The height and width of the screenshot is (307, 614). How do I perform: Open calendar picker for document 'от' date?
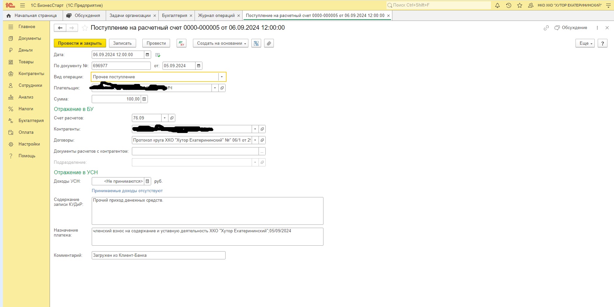tap(198, 66)
